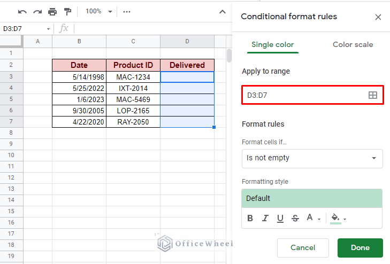The image size is (390, 264).
Task: Click the Print icon
Action: pos(52,12)
